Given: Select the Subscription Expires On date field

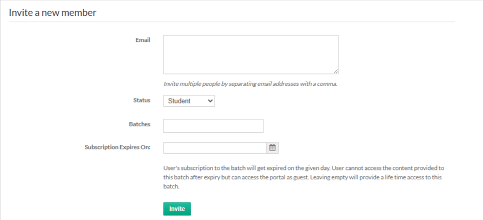Looking at the screenshot, I should tap(215, 148).
